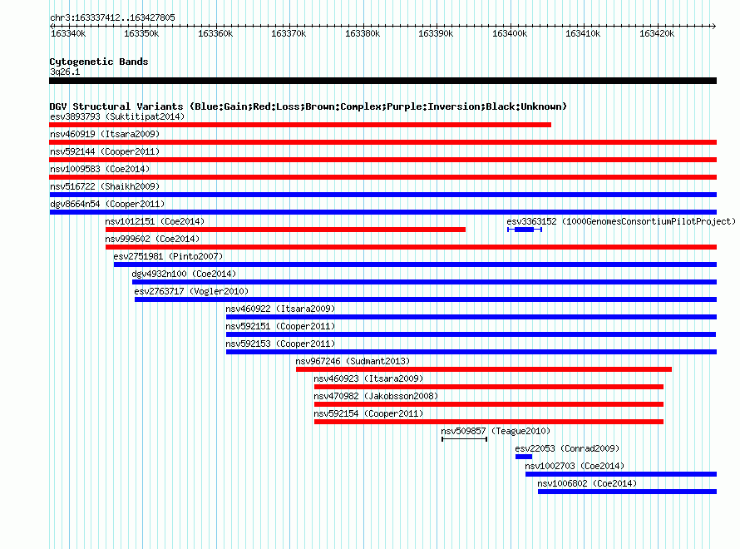Click the nsv516722 (Shaikh2009) label
The width and height of the screenshot is (740, 549).
tap(105, 186)
